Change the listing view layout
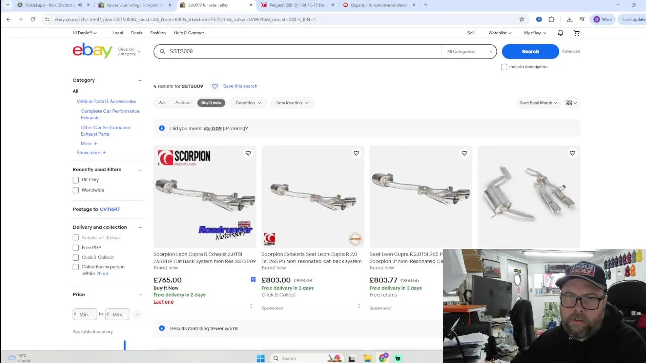 tap(571, 103)
